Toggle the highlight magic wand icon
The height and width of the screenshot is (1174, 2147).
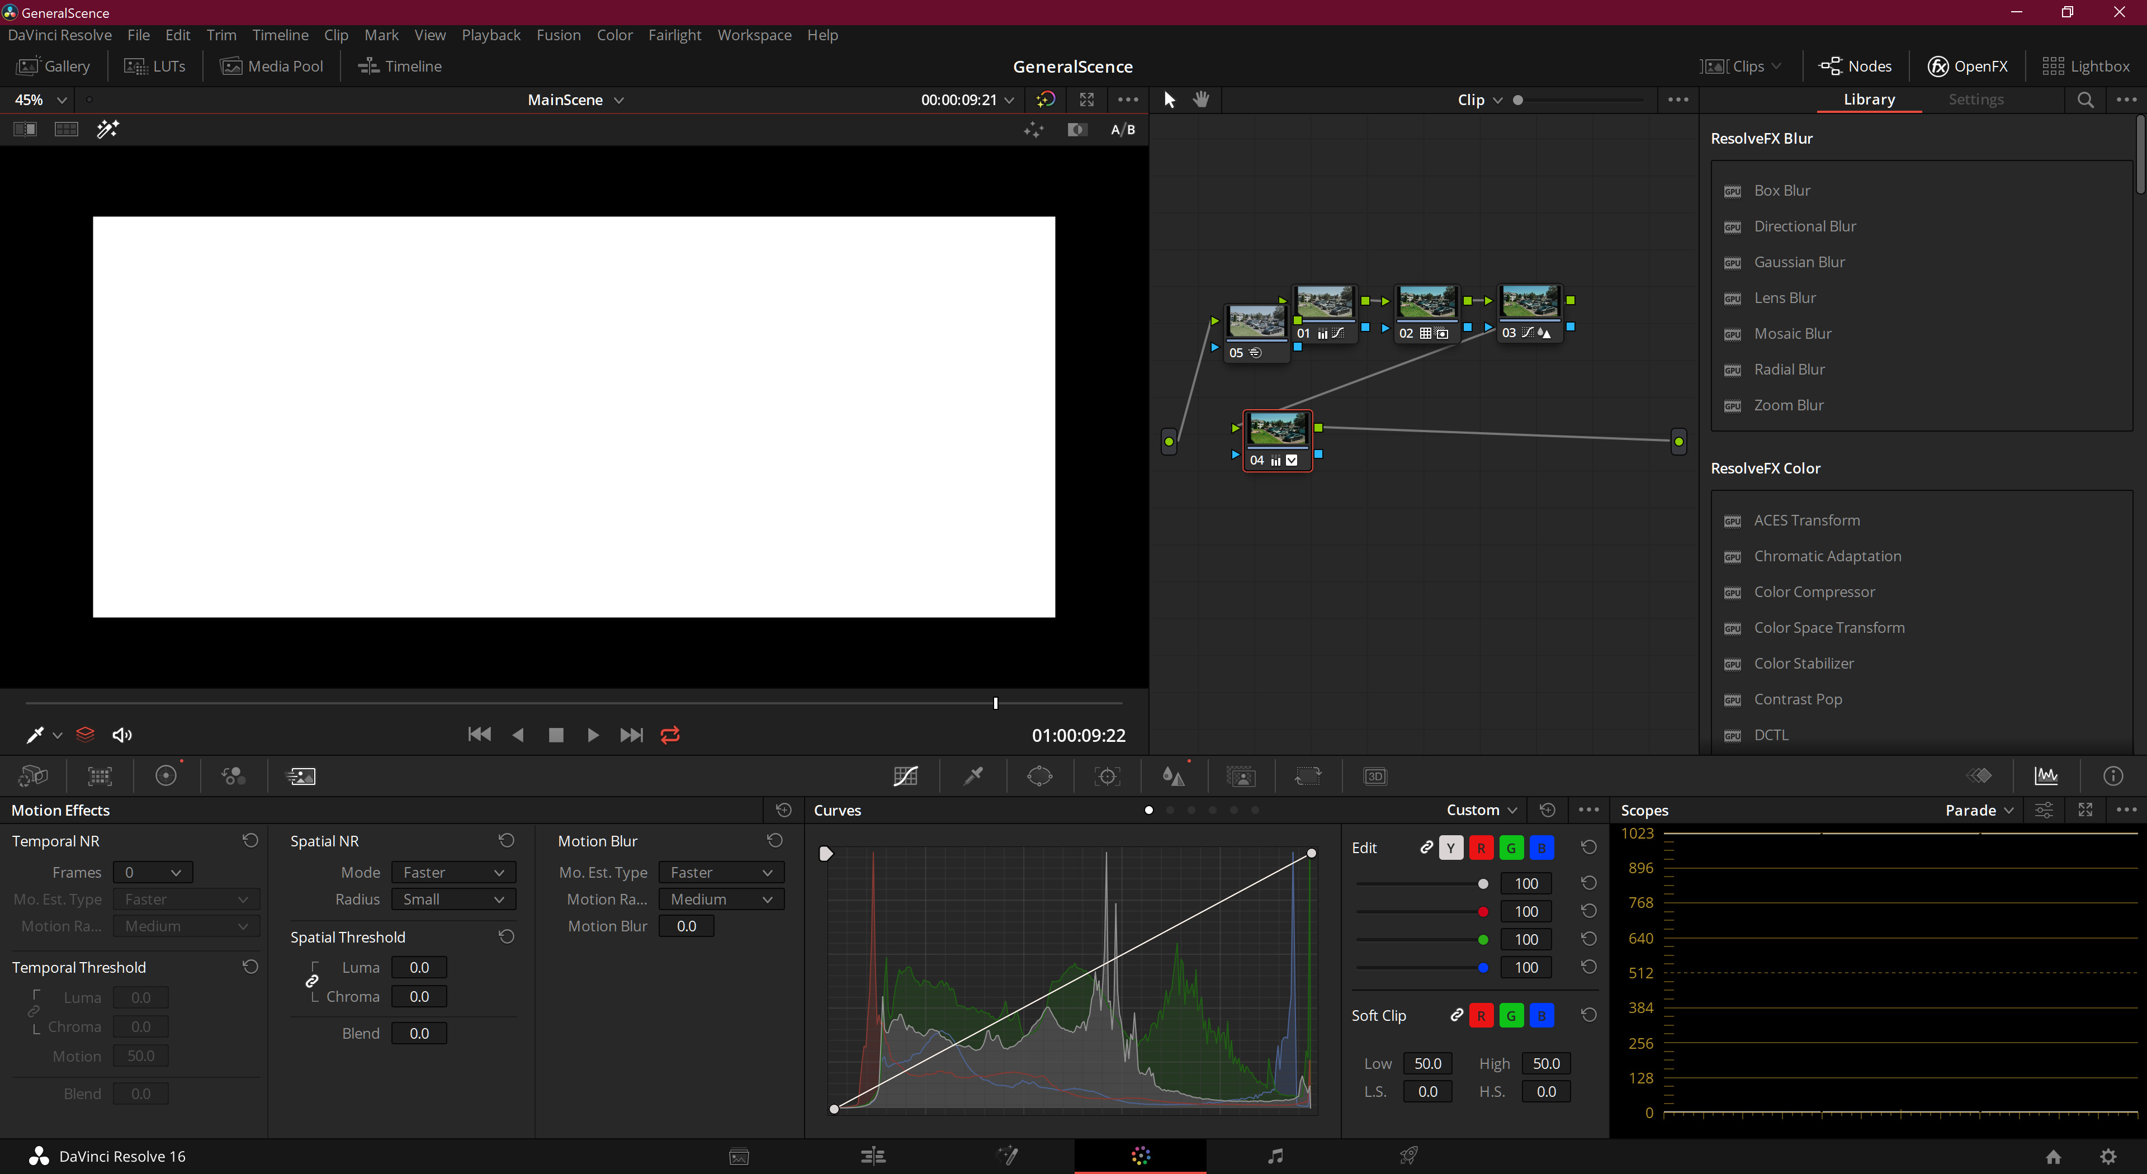[108, 129]
